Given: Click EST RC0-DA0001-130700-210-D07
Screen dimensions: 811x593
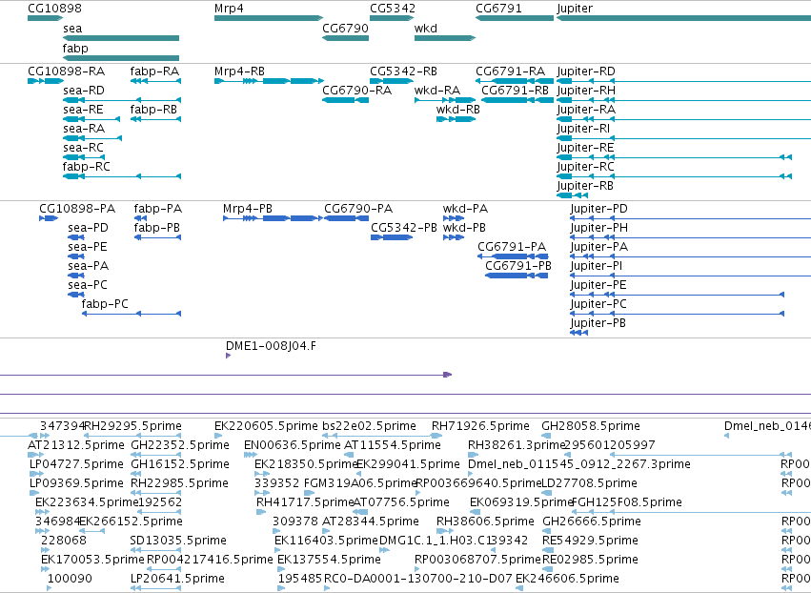Looking at the screenshot, I should tap(418, 579).
